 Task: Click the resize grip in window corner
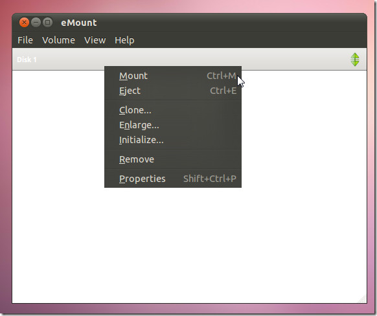(x=362, y=299)
